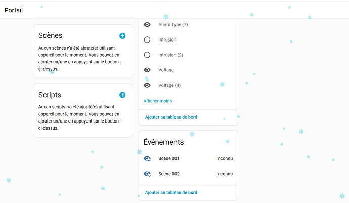Viewport: 349px width, 203px height.
Task: Click the Voltage eye icon
Action: click(x=147, y=70)
